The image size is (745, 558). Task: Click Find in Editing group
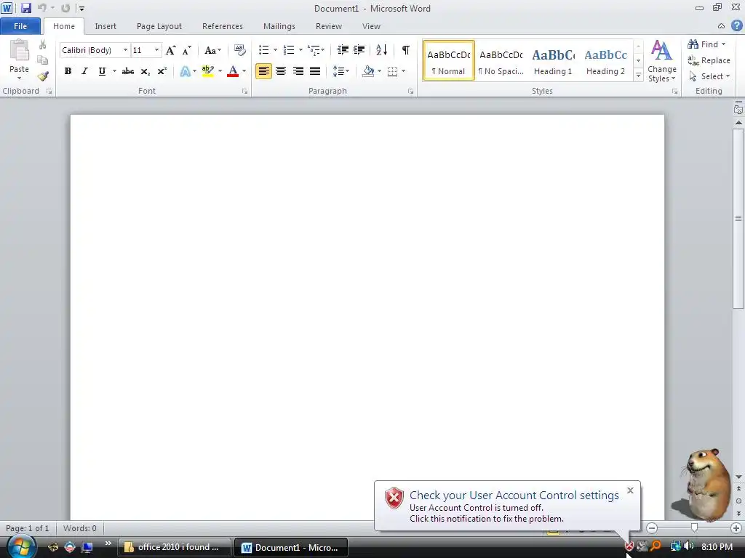[706, 44]
